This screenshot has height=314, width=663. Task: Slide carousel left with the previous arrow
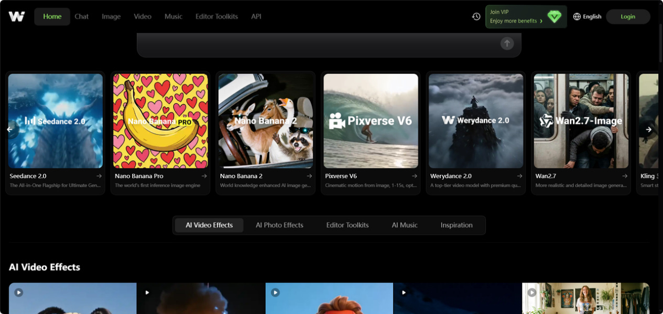(x=10, y=129)
